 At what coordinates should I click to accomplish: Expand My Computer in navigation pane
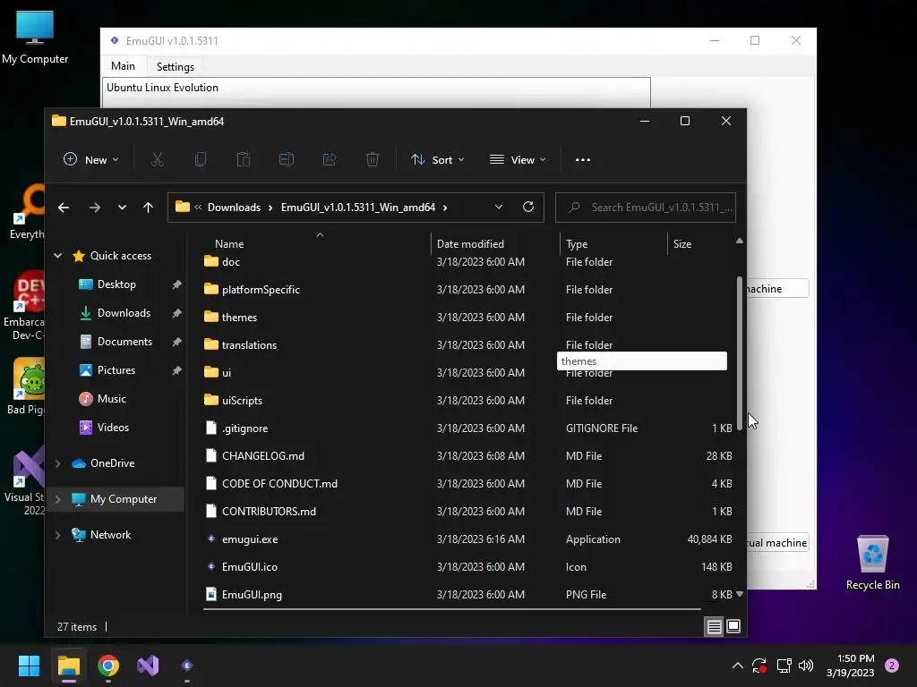pos(58,499)
